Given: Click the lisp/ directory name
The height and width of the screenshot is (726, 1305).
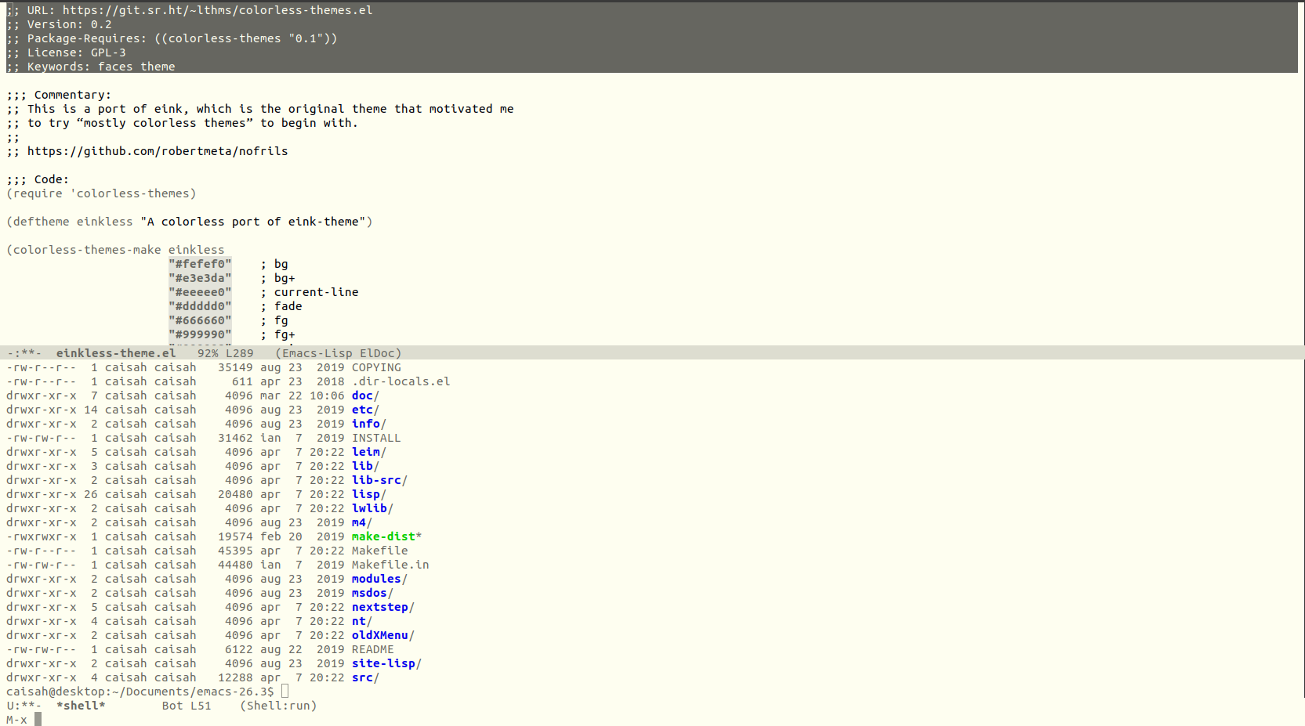Looking at the screenshot, I should 368,494.
